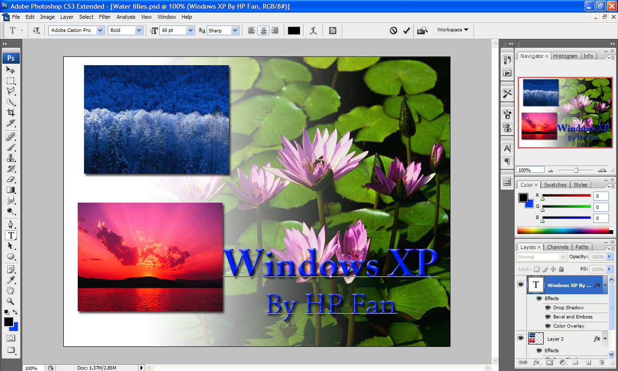Go to Bridge
This screenshot has width=618, height=371.
pyautogui.click(x=422, y=30)
